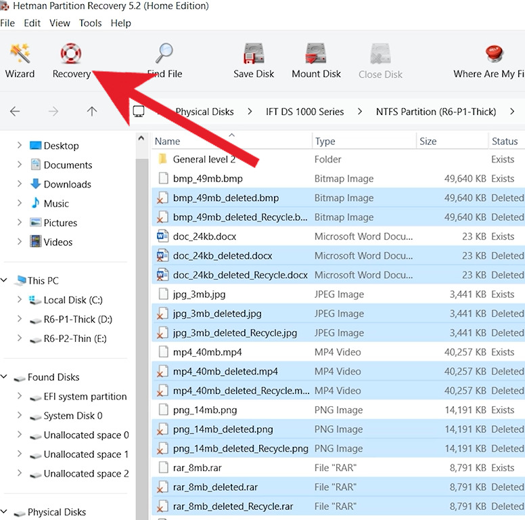Viewport: 525px width, 520px height.
Task: Open the Tools menu
Action: 91,23
